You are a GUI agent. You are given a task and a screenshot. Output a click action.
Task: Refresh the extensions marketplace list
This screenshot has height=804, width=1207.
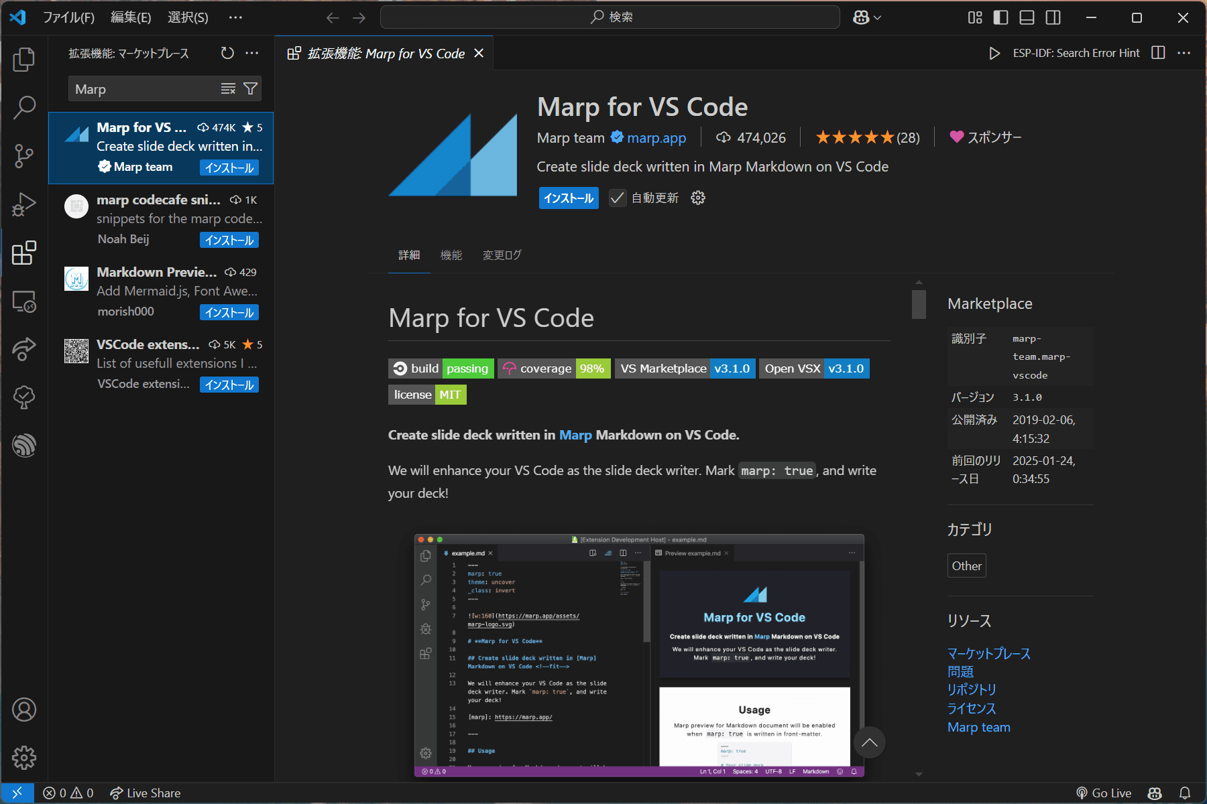[x=227, y=53]
